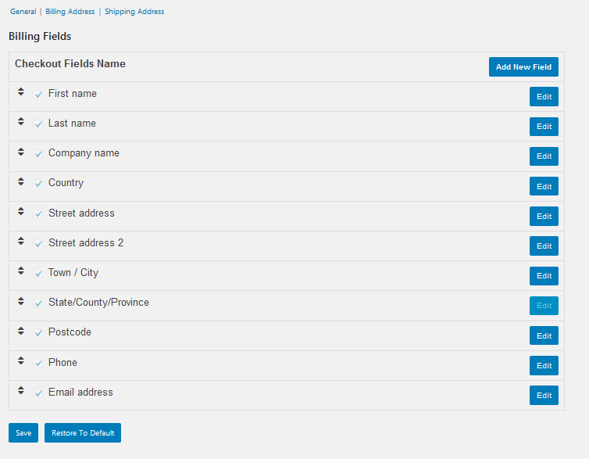
Task: Edit the Company name field
Action: (544, 156)
